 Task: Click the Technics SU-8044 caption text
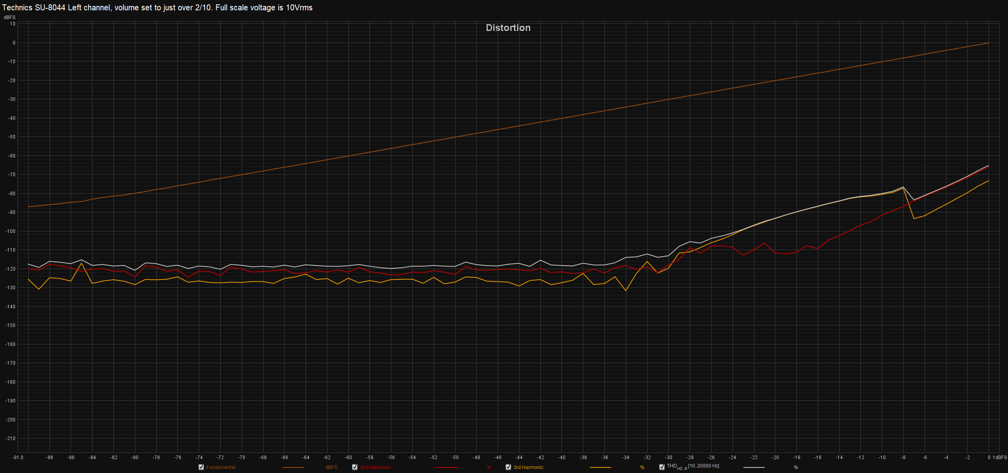[157, 8]
